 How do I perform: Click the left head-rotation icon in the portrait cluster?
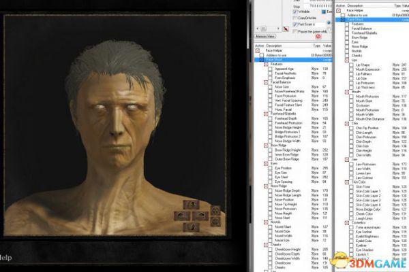point(182,216)
